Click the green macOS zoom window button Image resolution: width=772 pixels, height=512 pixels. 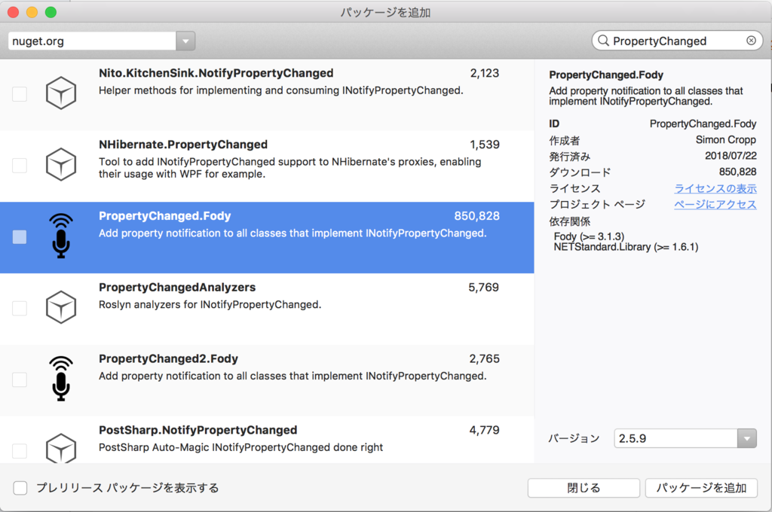click(x=51, y=12)
